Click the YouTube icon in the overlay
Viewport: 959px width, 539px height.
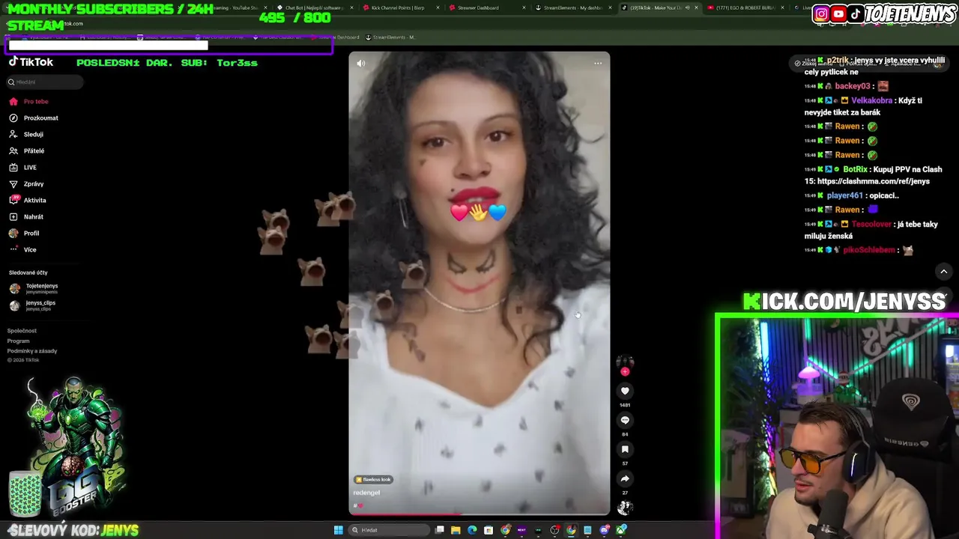coord(838,13)
